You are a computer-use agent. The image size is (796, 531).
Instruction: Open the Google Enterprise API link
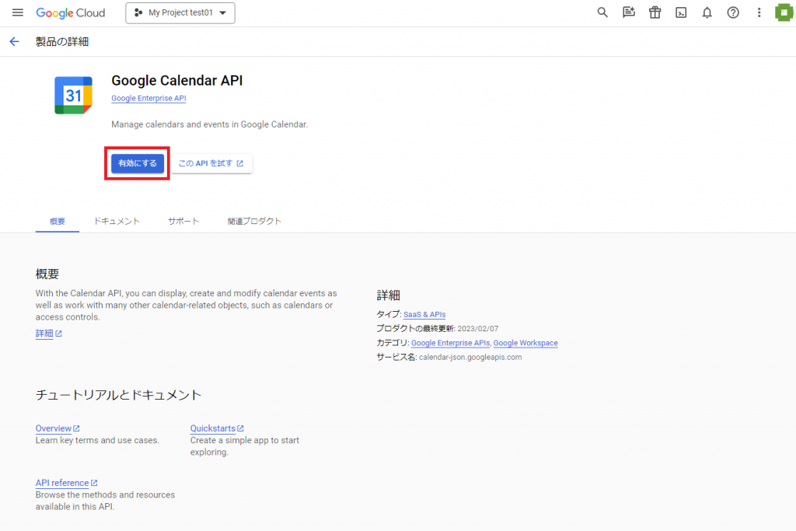click(148, 99)
